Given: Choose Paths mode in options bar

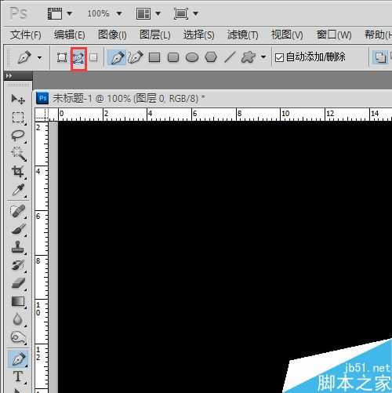Looking at the screenshot, I should click(x=78, y=58).
